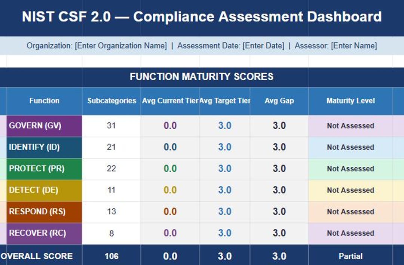This screenshot has height=265, width=404.
Task: Click PROTECT maturity level Not Assessed
Action: click(351, 169)
